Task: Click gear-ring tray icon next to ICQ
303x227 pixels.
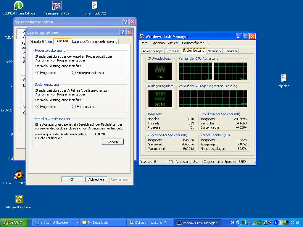Action: tap(265, 223)
